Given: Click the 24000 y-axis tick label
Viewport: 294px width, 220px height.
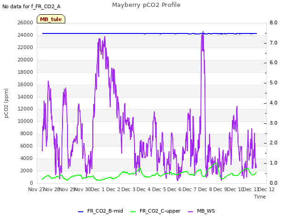Looking at the screenshot, I should coord(25,35).
